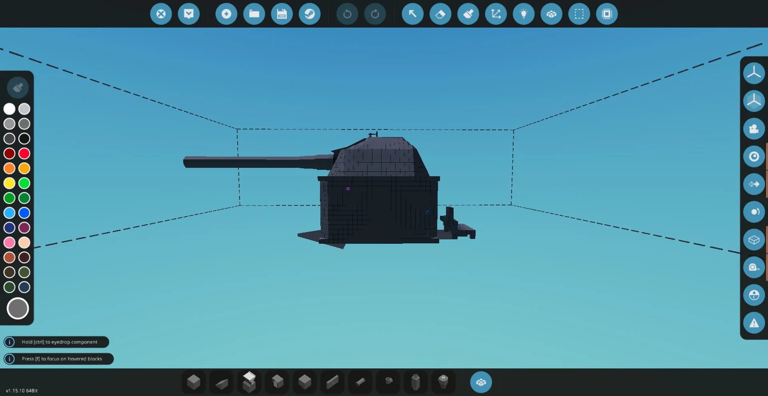The height and width of the screenshot is (396, 768).
Task: Click the lightbulb icon in top toolbar
Action: pos(524,14)
